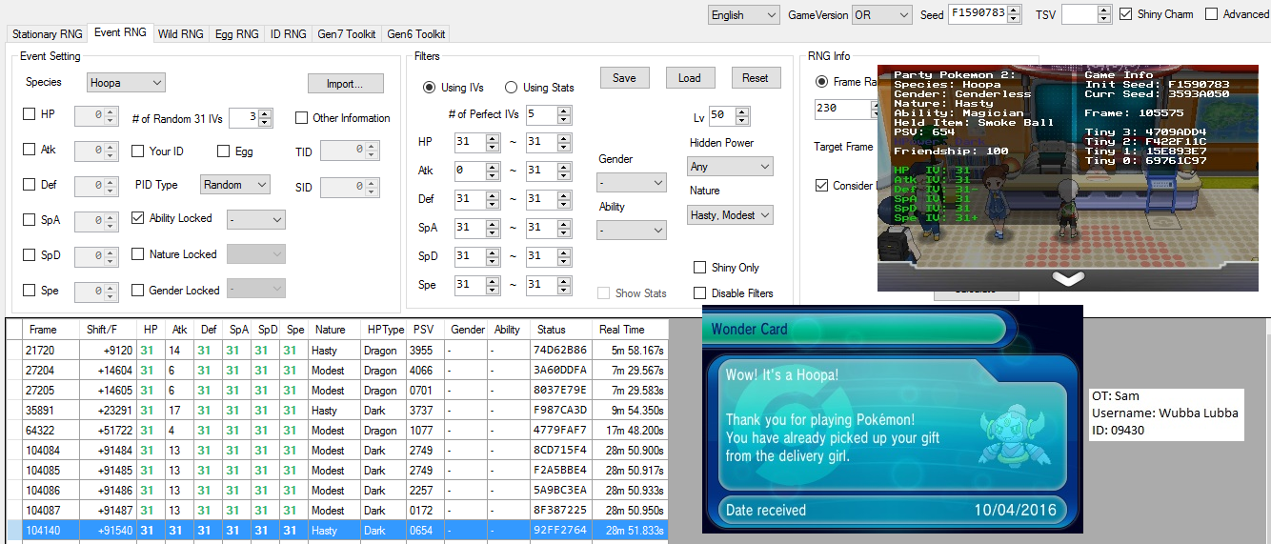Select the highlighted frame 104140 row

(337, 531)
